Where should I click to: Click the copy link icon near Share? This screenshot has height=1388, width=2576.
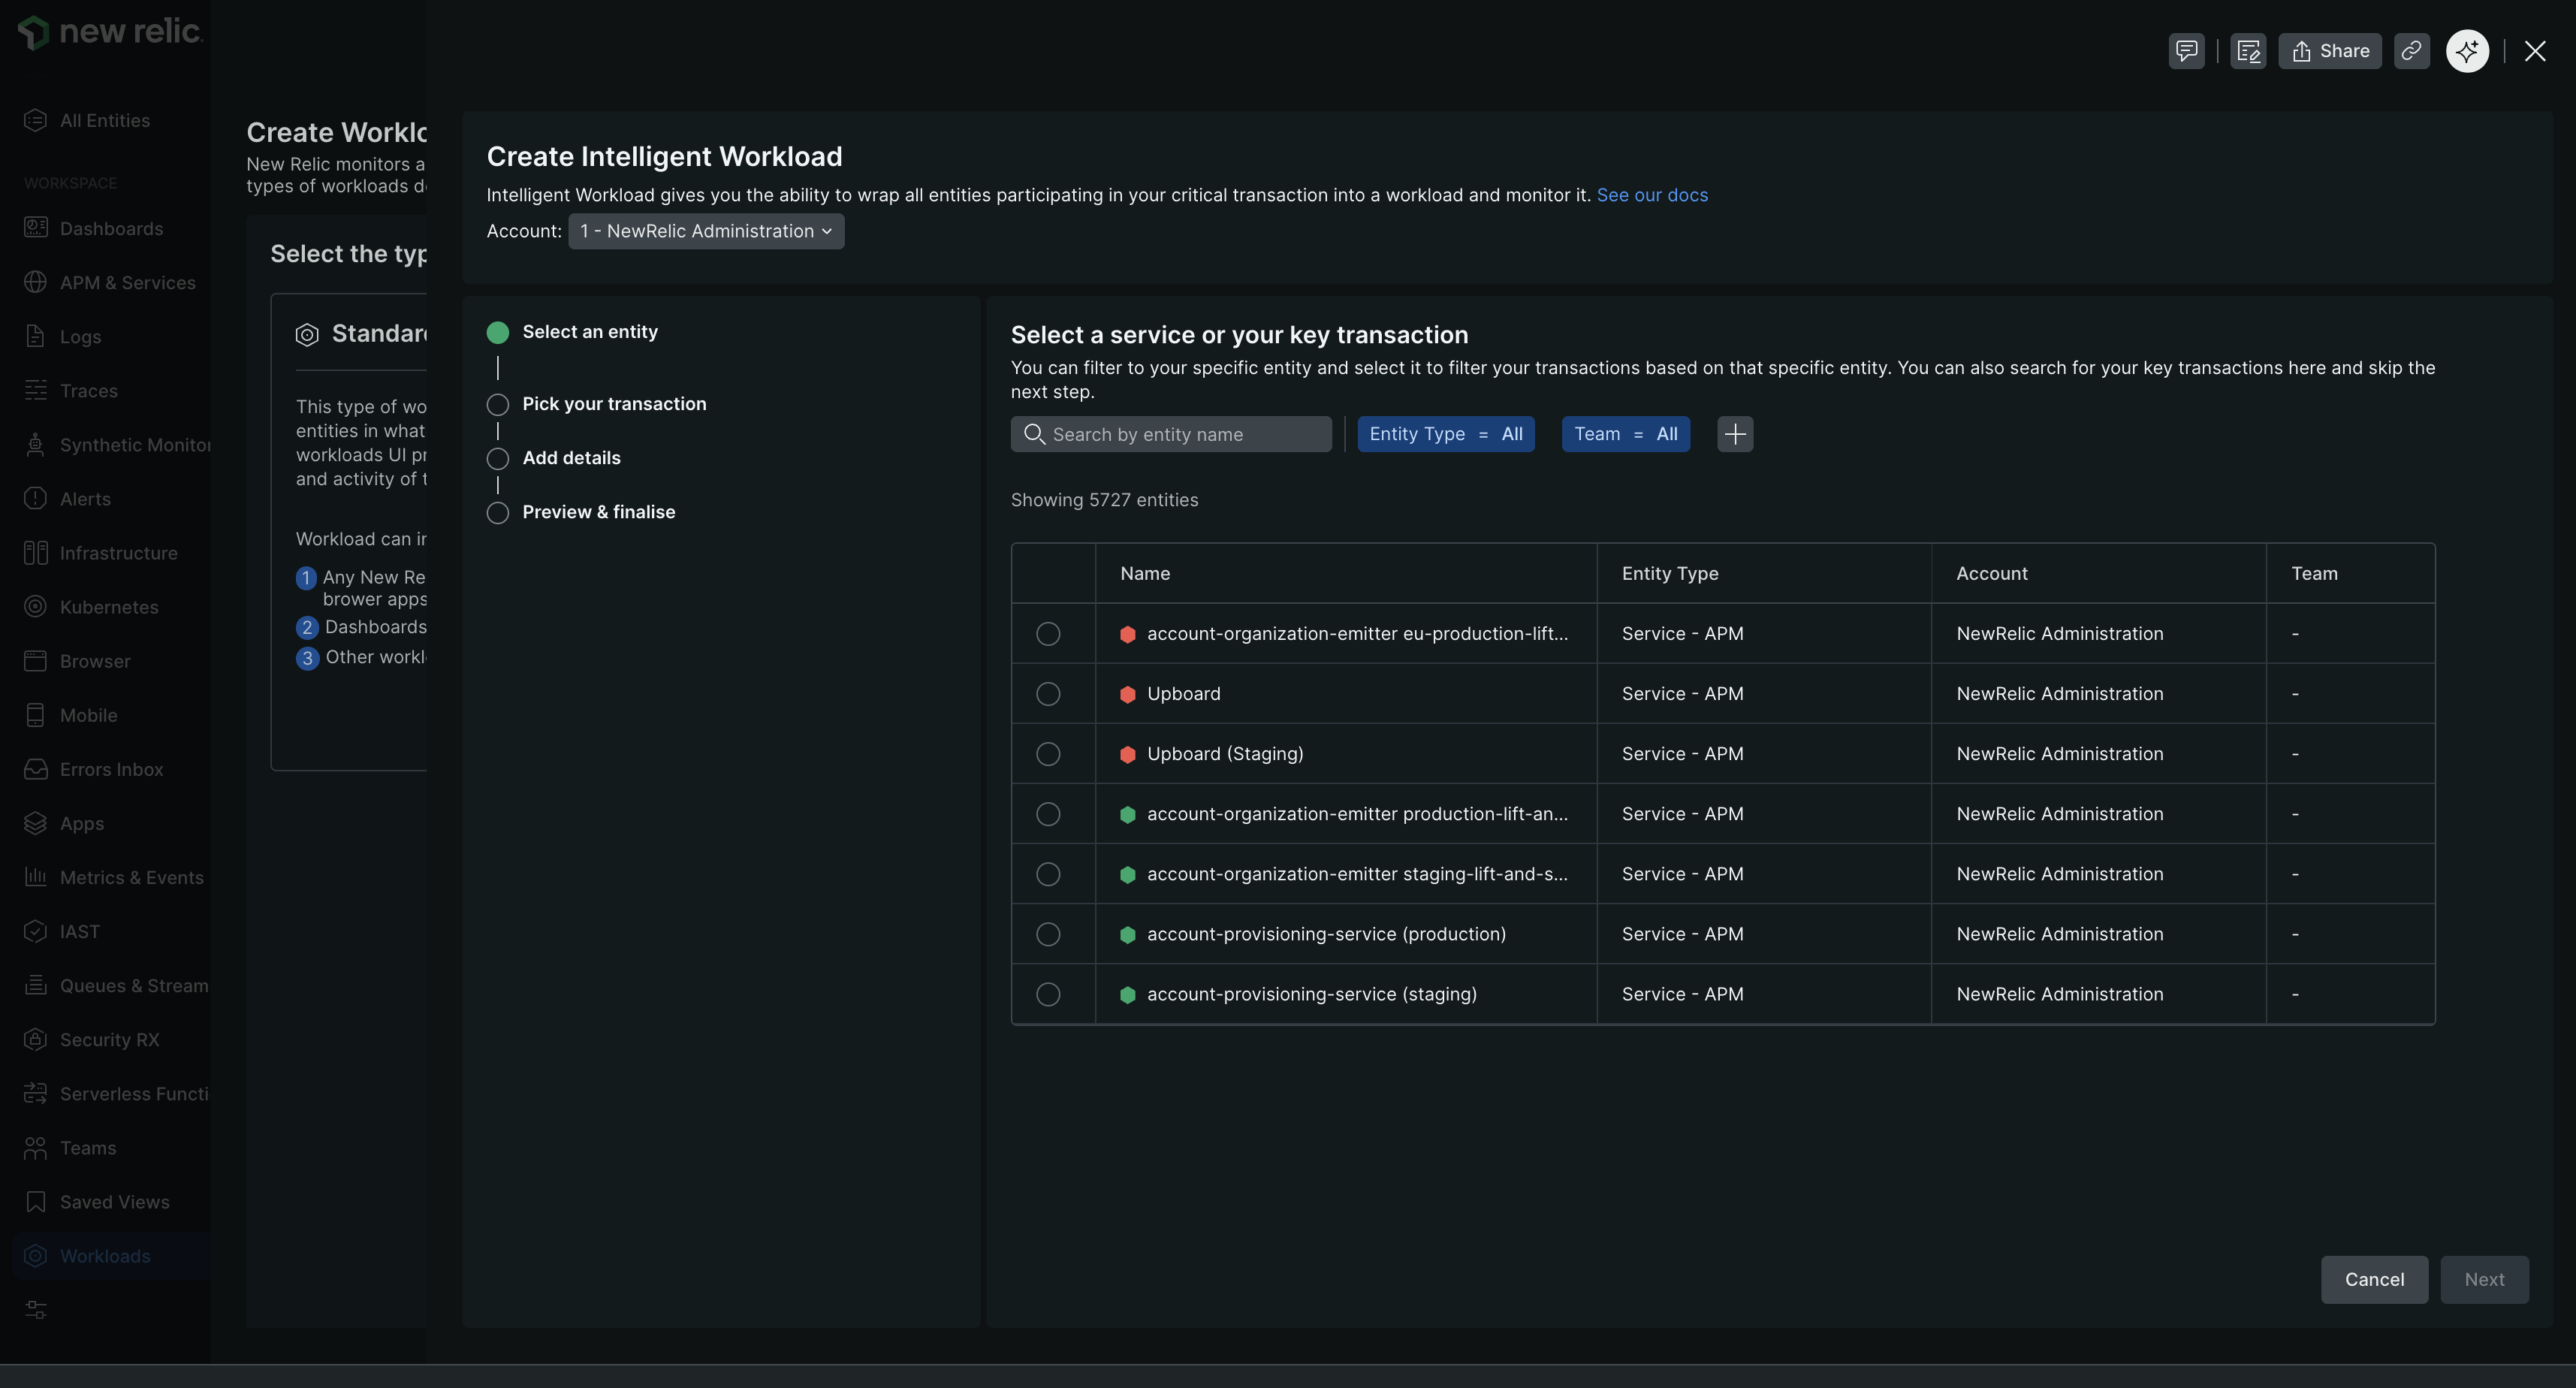(2412, 50)
